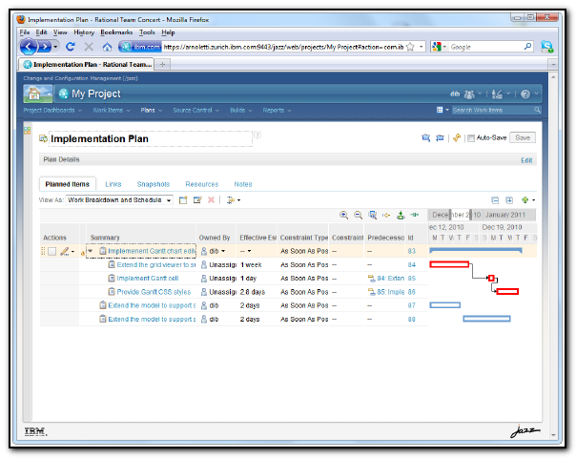
Task: Click zoom-to-fit Gantt chart icon
Action: [373, 215]
